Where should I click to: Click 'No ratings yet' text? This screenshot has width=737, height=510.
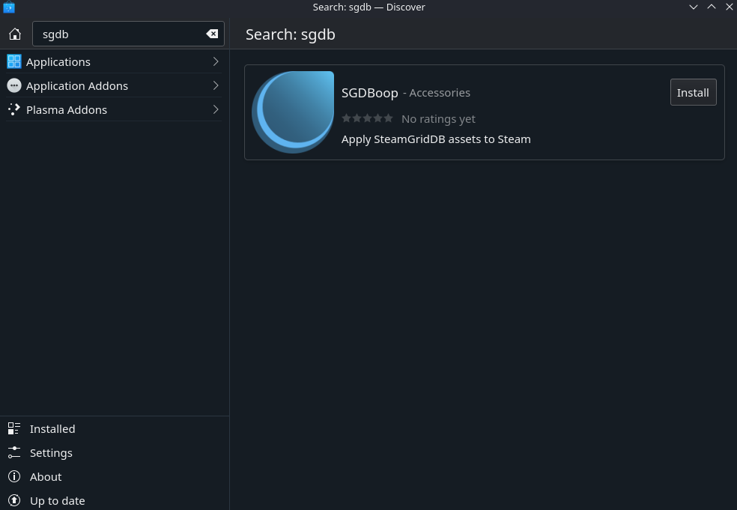point(438,119)
